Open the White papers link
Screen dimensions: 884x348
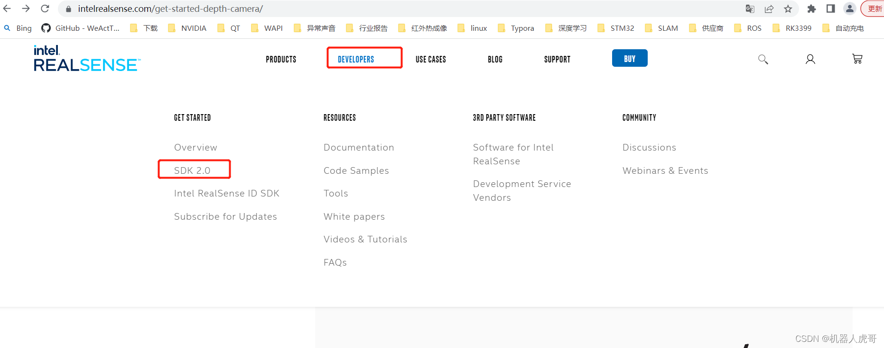click(354, 217)
